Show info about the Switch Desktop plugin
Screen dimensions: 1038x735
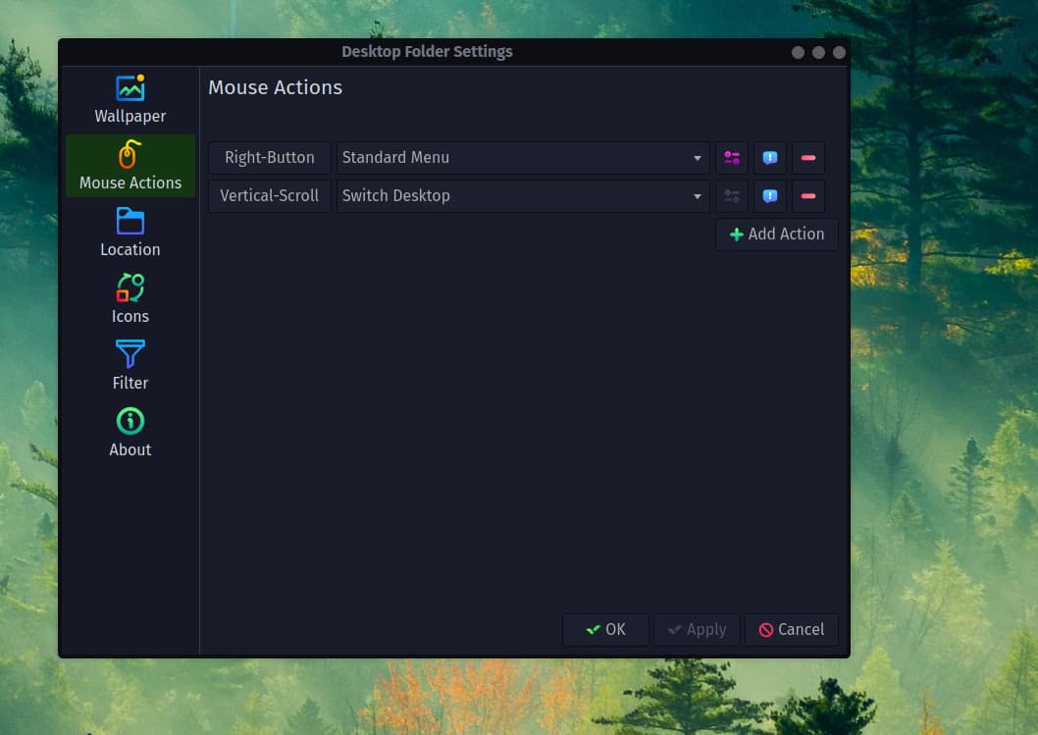tap(770, 196)
